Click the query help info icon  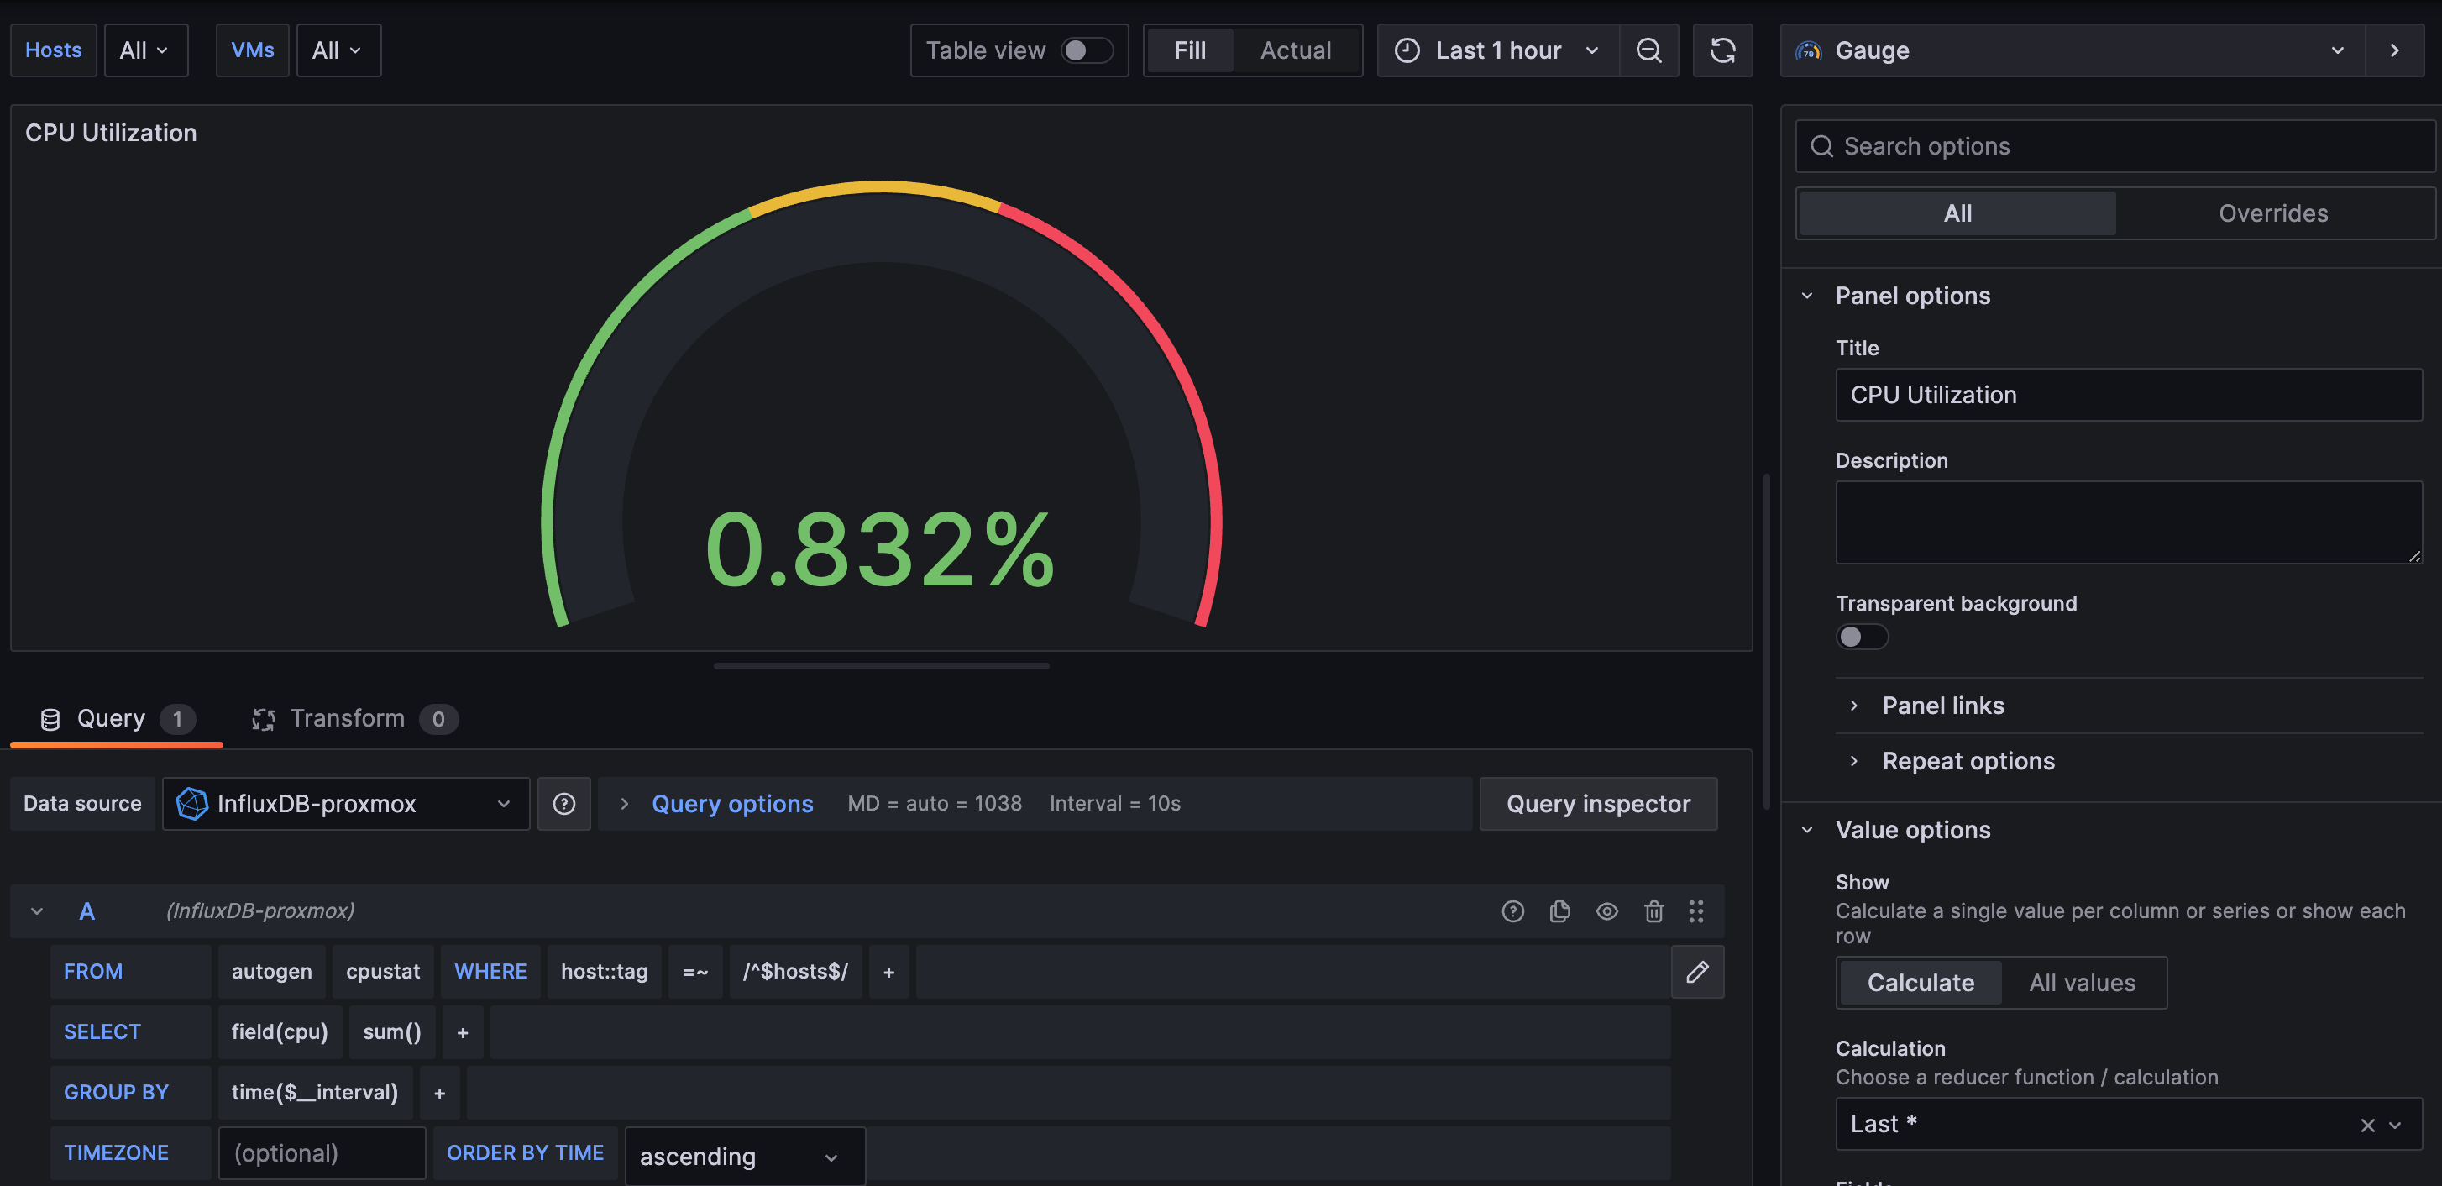(1512, 911)
